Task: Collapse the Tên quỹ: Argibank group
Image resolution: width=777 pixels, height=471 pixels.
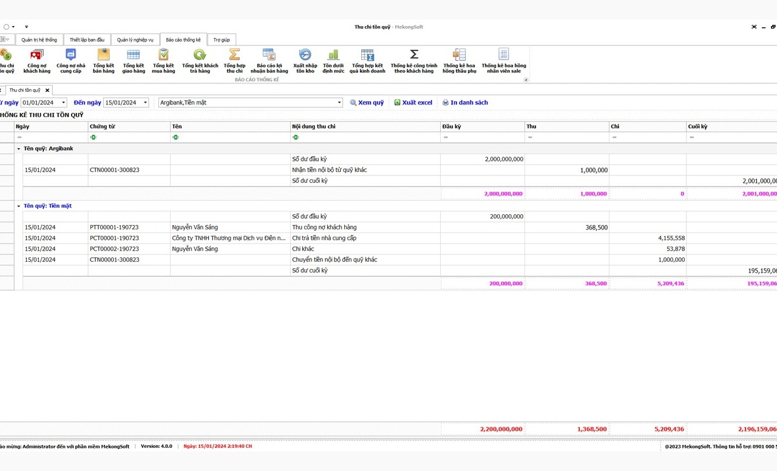Action: tap(18, 149)
